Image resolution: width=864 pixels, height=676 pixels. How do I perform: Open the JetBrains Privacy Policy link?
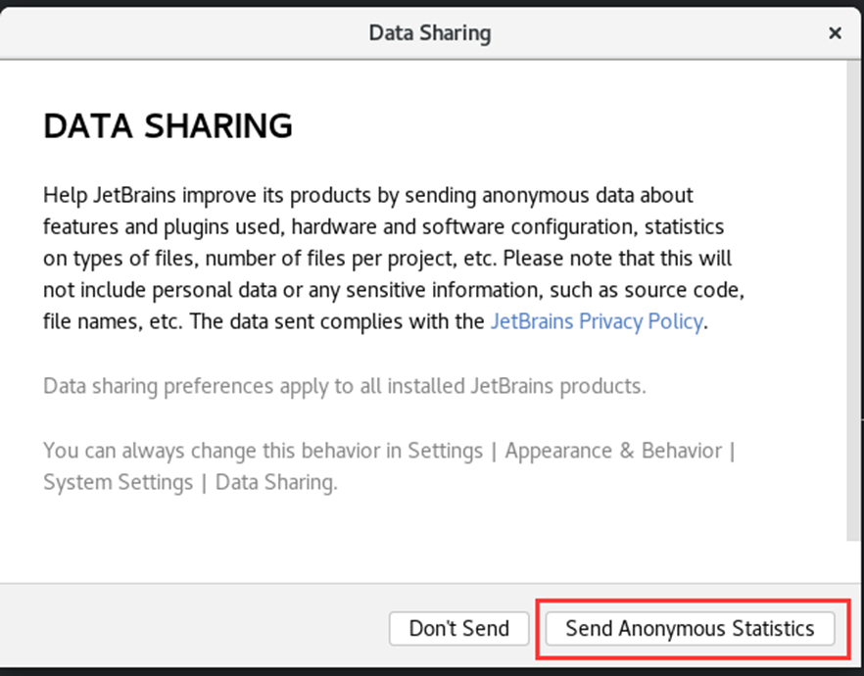[597, 321]
